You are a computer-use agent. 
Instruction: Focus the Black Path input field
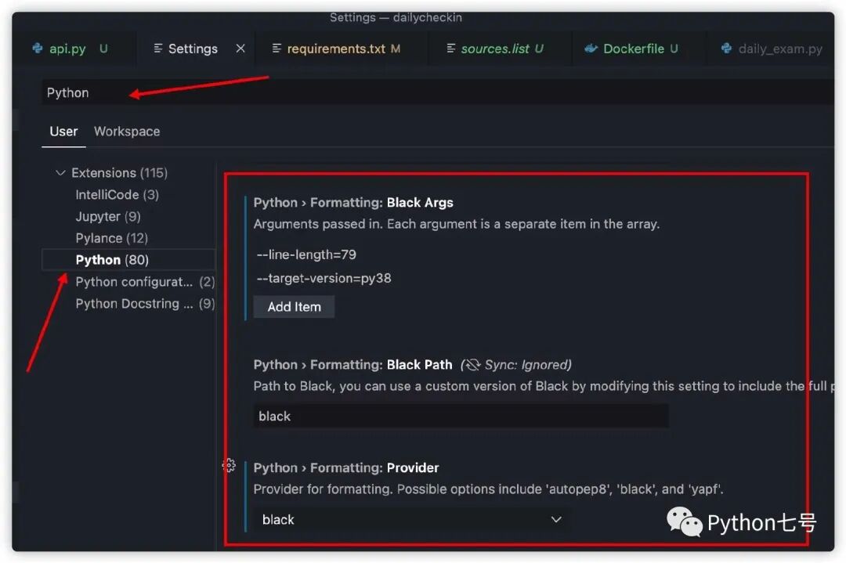click(x=461, y=416)
